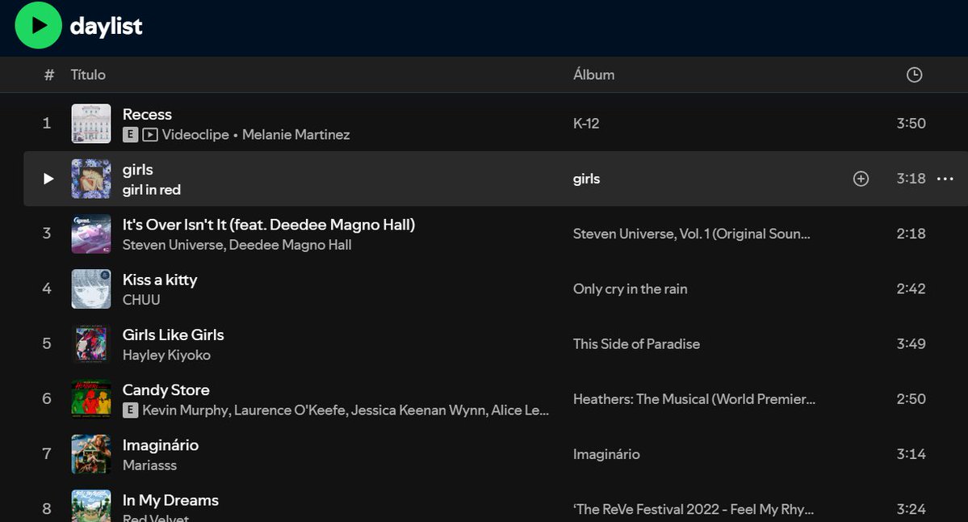Sort by the Álbum column header
The width and height of the screenshot is (968, 522).
coord(593,75)
